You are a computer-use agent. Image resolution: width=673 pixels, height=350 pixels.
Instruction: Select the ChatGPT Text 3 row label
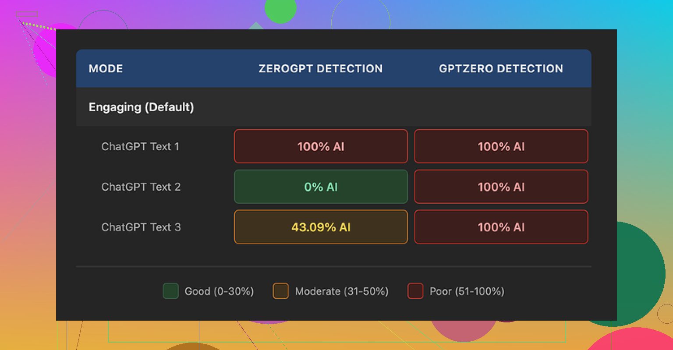[x=141, y=227]
